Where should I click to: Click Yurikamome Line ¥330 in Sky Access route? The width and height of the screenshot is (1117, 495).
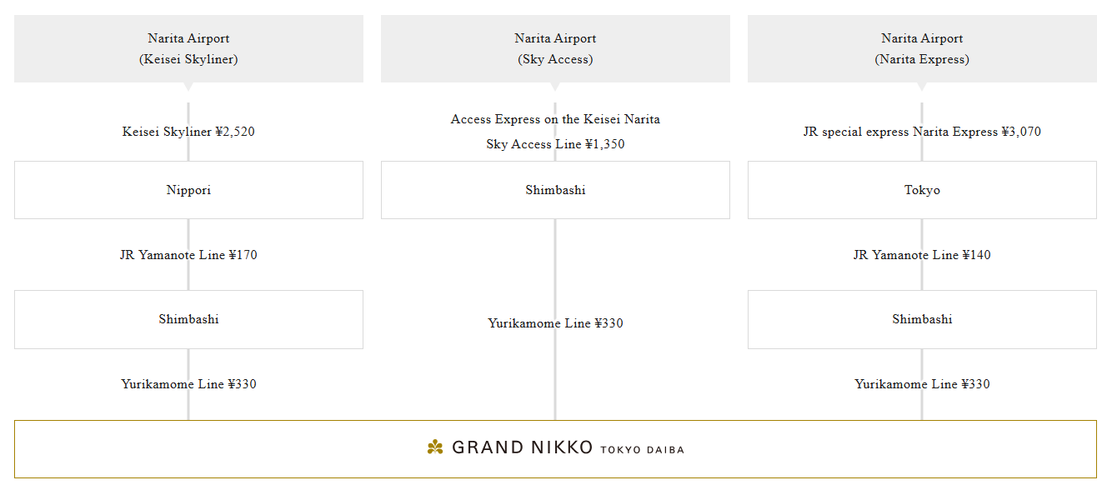(x=555, y=323)
